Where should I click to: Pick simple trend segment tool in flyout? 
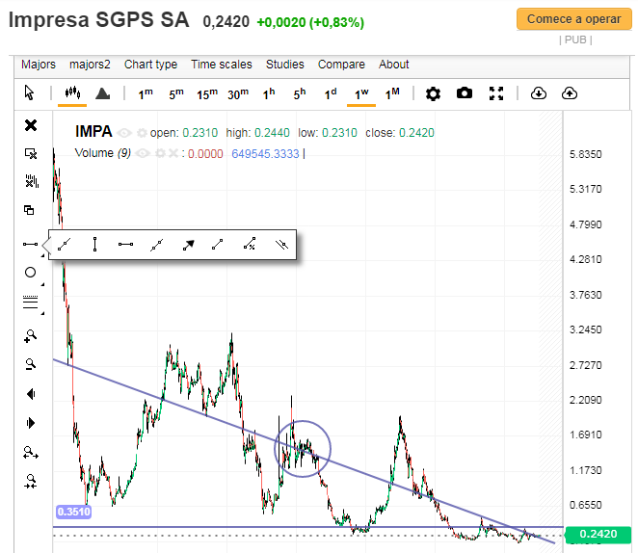click(217, 245)
